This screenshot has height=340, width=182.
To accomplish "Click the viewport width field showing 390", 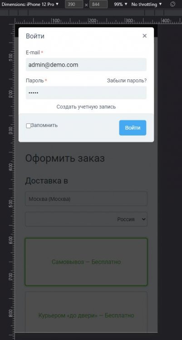I will click(x=74, y=4).
